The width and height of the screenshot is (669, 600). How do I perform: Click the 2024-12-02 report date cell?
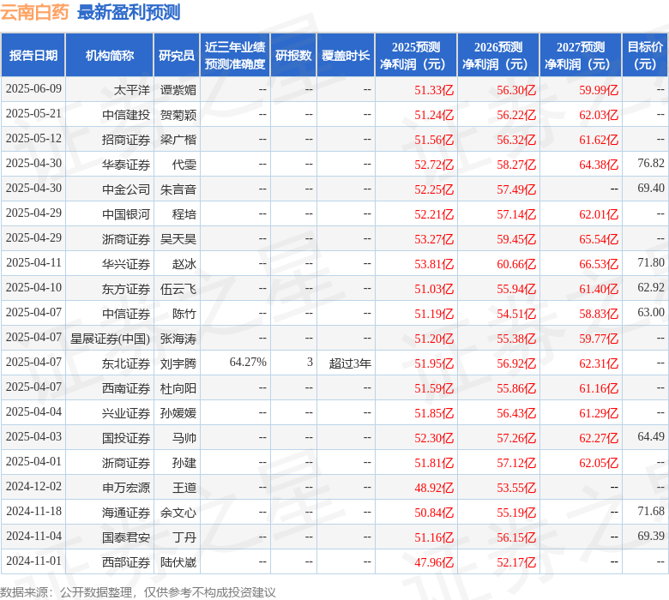[x=33, y=487]
